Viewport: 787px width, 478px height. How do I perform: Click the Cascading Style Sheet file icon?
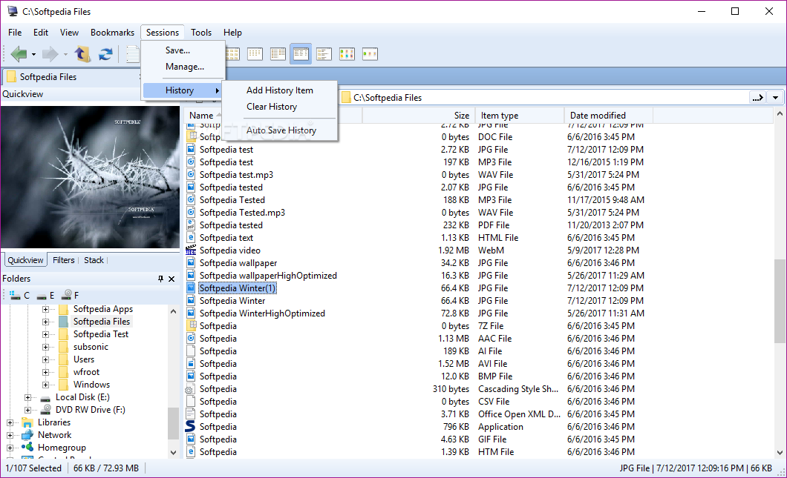coord(190,389)
